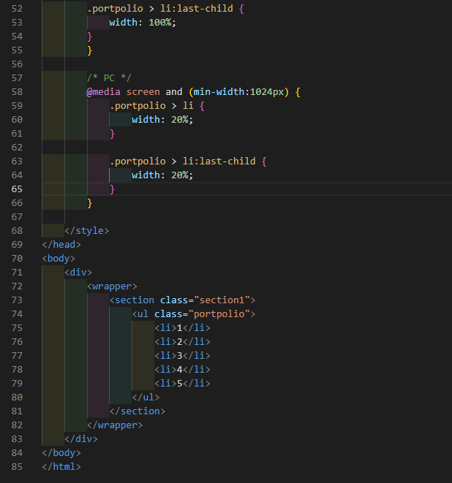The image size is (452, 483).
Task: Click 'width: 20%;' on line 60
Action: tap(162, 120)
